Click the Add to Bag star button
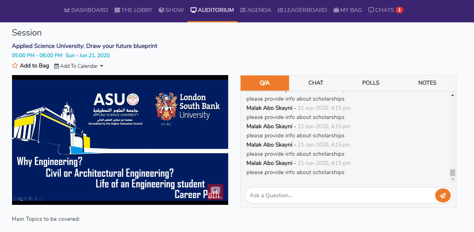474x232 pixels. click(30, 65)
